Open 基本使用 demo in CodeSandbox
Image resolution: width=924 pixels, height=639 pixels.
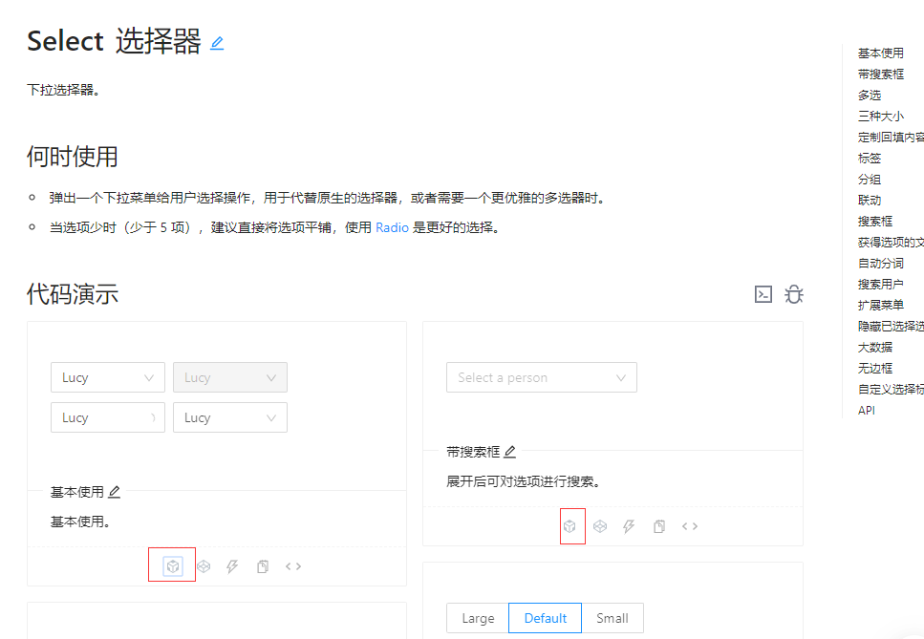pyautogui.click(x=173, y=566)
